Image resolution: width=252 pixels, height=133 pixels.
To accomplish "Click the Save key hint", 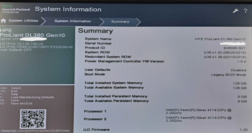I will pyautogui.click(x=15, y=100).
